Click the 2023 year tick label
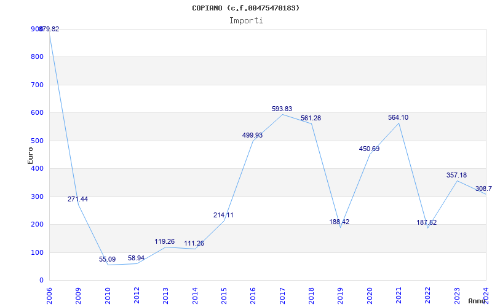492x307 pixels. pos(456,296)
